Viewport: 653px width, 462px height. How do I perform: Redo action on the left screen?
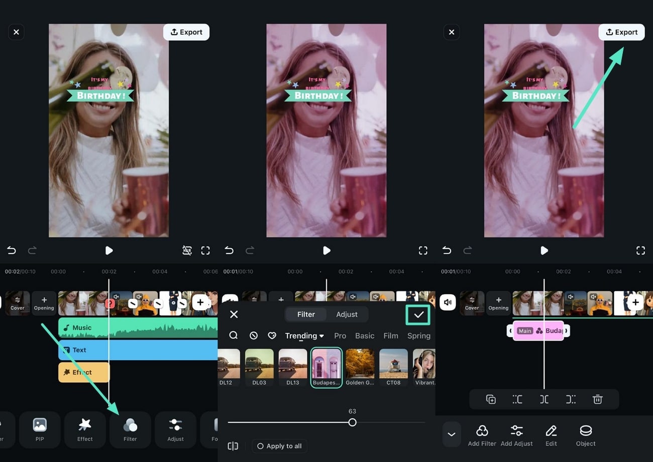point(32,250)
